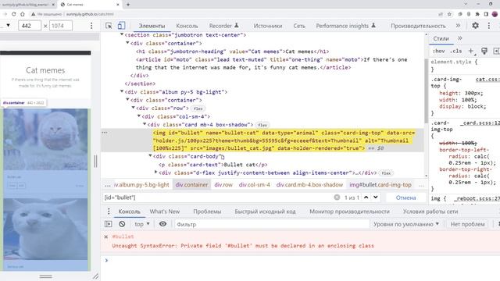Jump to previous search result
Screen dimensions: 500x281
366,197
